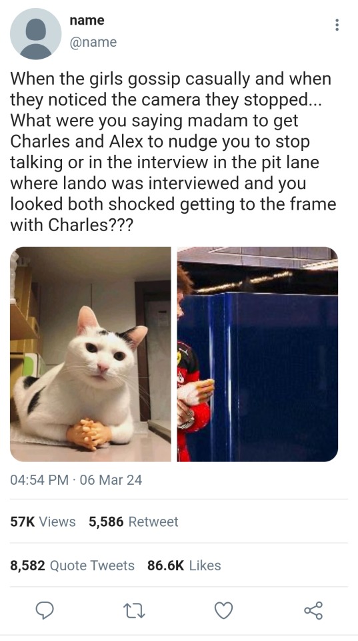Open the default profile avatar

[x=35, y=34]
